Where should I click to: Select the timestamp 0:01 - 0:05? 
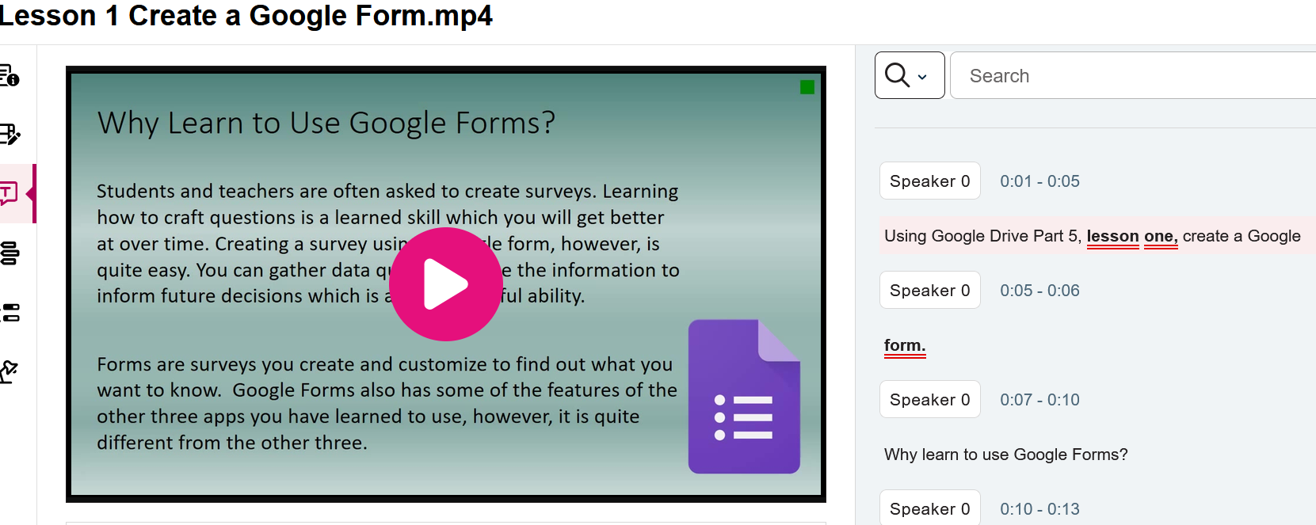[1039, 181]
